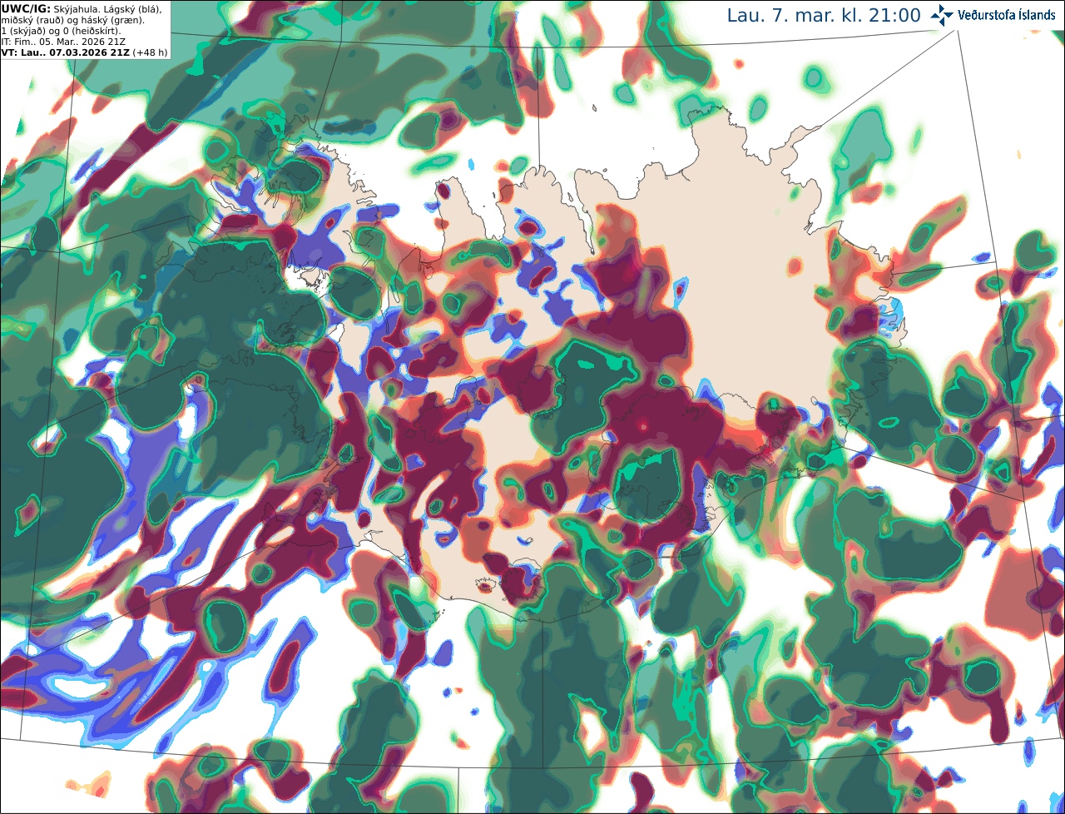Click the 'miðský (rauð) og háský (græn).' legend line

click(x=72, y=19)
